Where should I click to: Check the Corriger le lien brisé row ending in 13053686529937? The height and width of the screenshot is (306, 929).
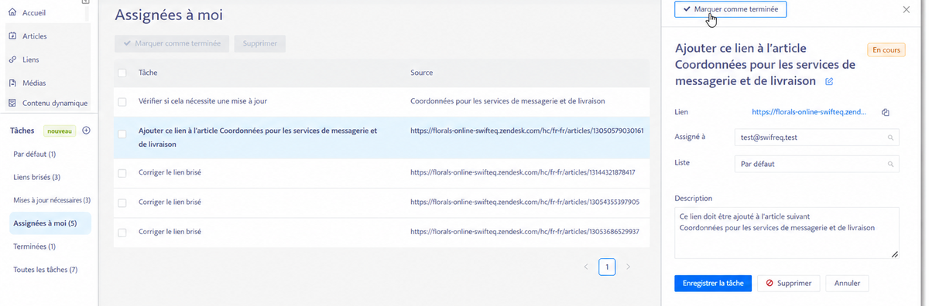(122, 232)
